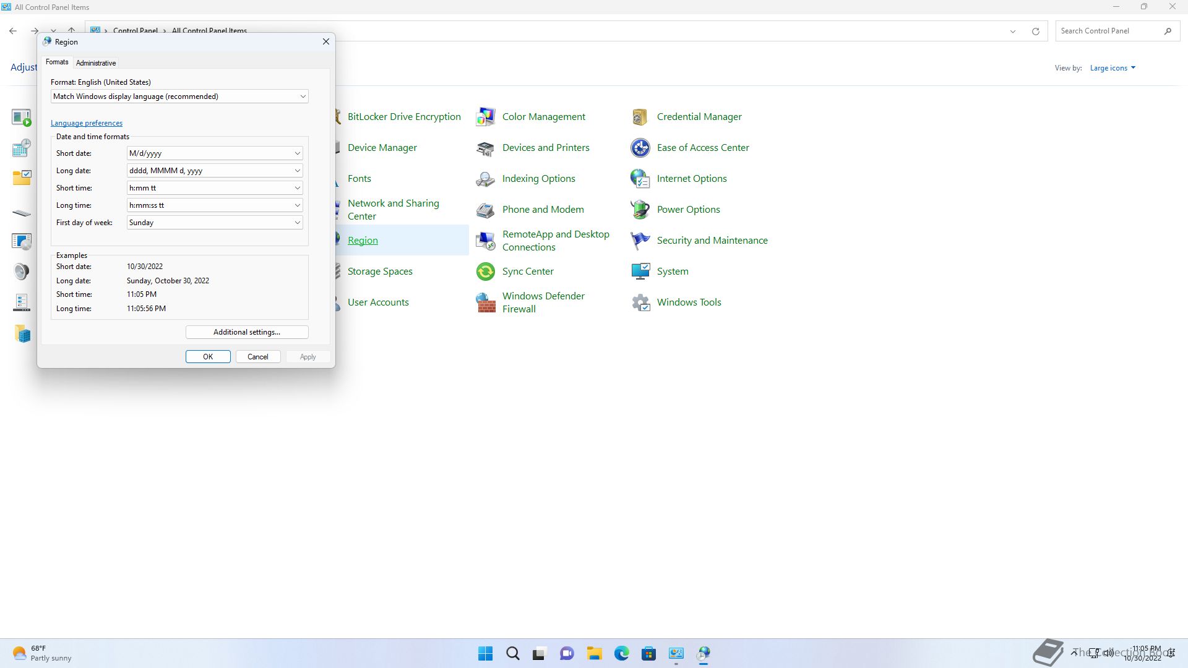Open the Phone and Modem icon
Viewport: 1188px width, 668px height.
click(x=486, y=210)
